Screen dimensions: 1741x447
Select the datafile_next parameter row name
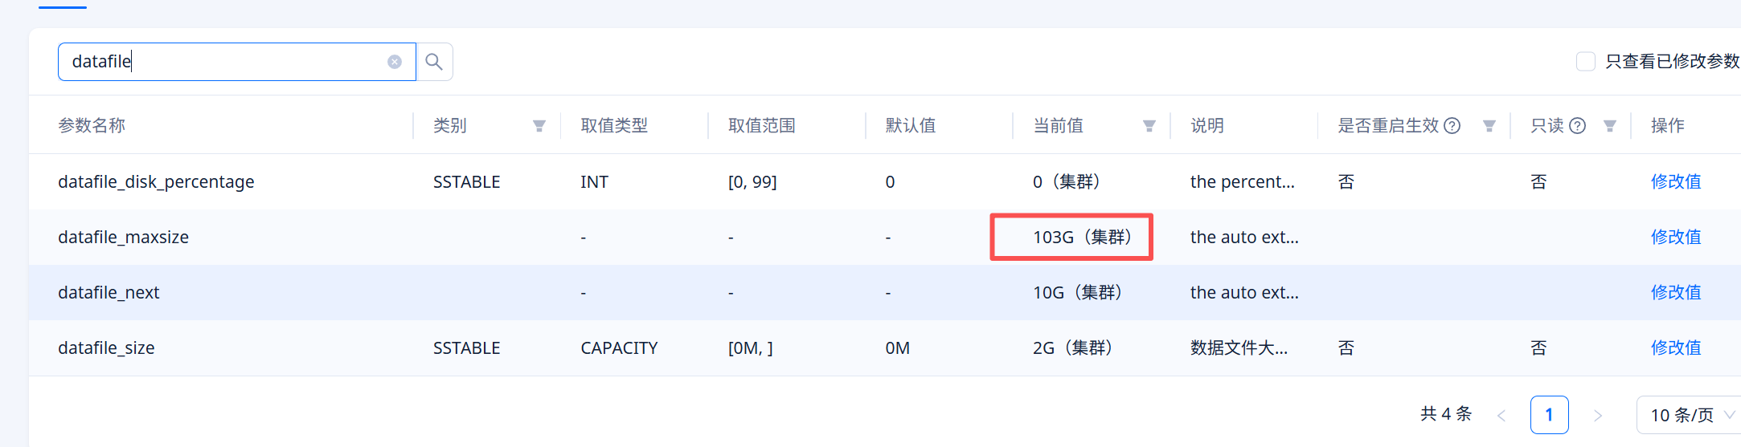pos(109,292)
